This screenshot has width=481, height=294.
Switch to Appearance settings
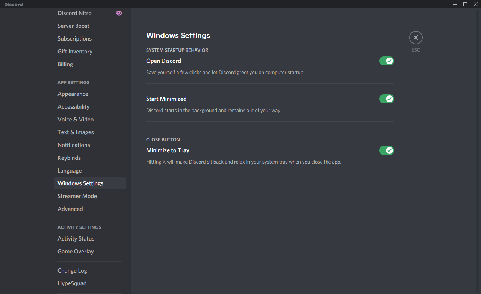click(x=89, y=94)
